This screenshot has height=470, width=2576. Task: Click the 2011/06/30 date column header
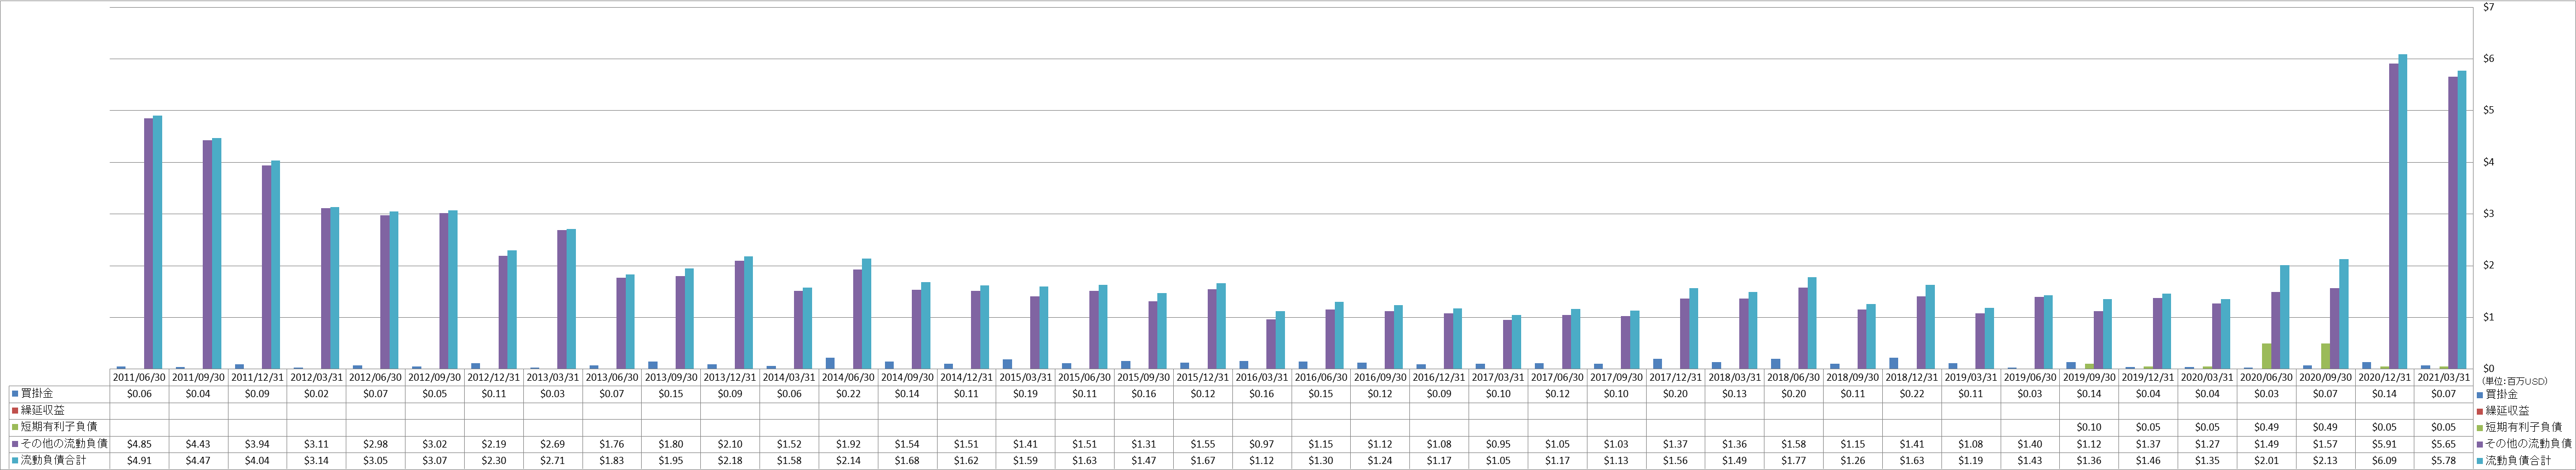tap(139, 378)
